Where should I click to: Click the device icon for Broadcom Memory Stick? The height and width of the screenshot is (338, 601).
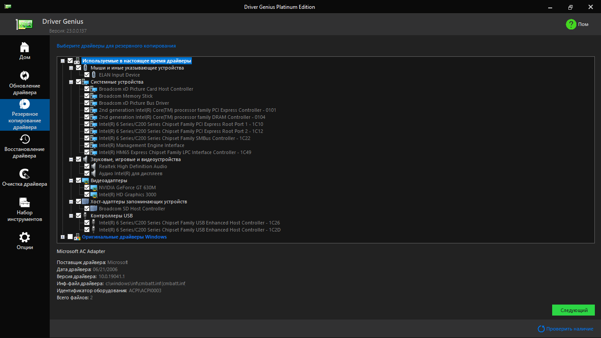coord(94,96)
